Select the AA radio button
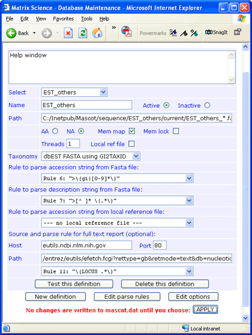 55,131
